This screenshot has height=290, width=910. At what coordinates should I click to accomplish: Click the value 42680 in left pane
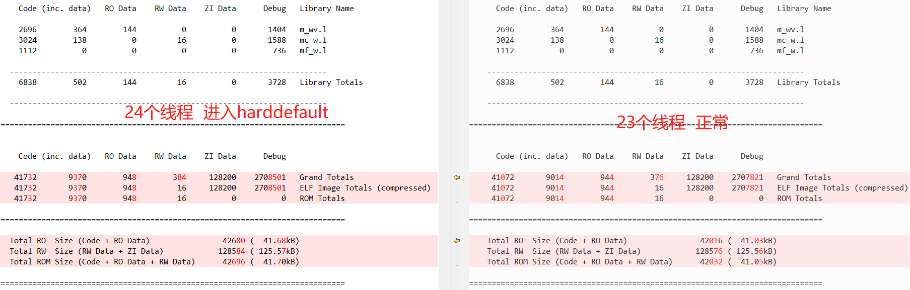(234, 241)
